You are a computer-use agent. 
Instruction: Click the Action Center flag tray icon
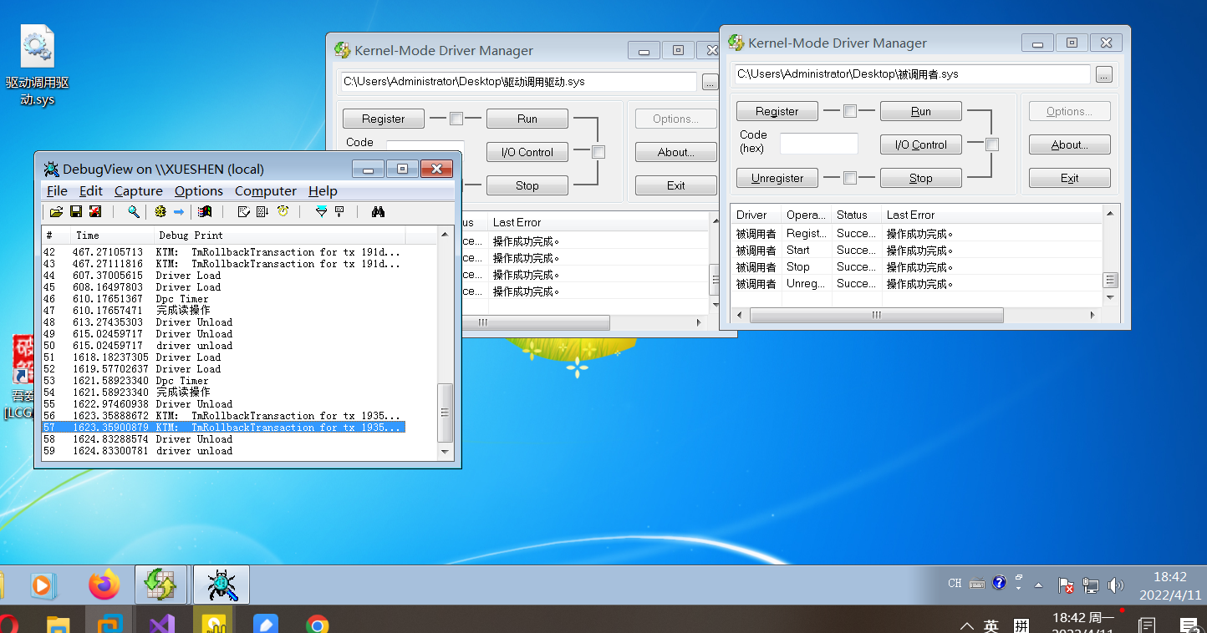(1066, 585)
